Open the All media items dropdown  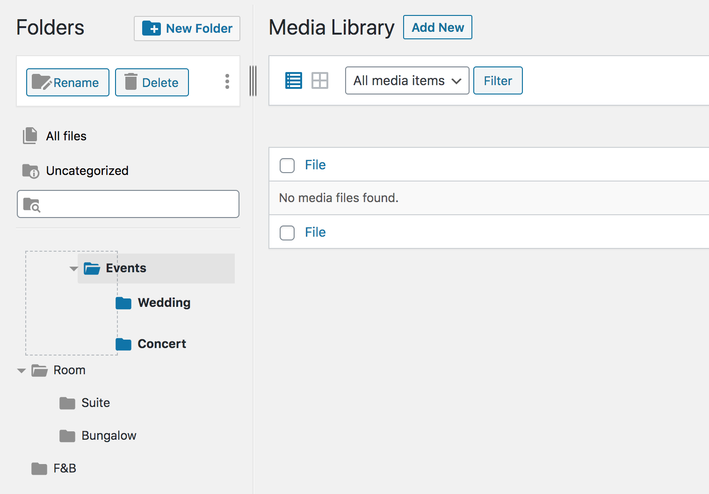pos(407,80)
